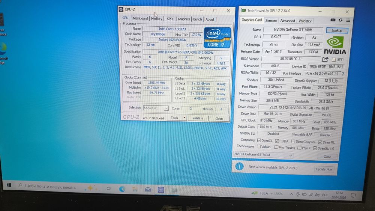This screenshot has height=211, width=375.
Task: Toggle the UEFI checkbox
Action: (334, 60)
